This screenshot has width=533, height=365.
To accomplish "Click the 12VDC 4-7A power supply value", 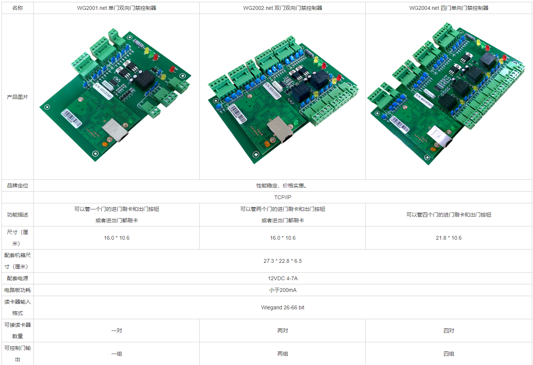I will 282,278.
